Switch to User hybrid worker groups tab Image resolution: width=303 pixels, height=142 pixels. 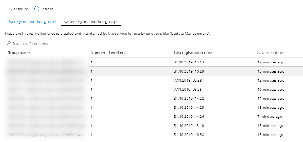coord(32,22)
